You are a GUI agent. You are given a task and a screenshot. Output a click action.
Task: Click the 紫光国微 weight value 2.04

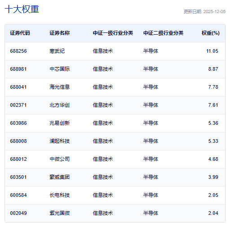213,213
